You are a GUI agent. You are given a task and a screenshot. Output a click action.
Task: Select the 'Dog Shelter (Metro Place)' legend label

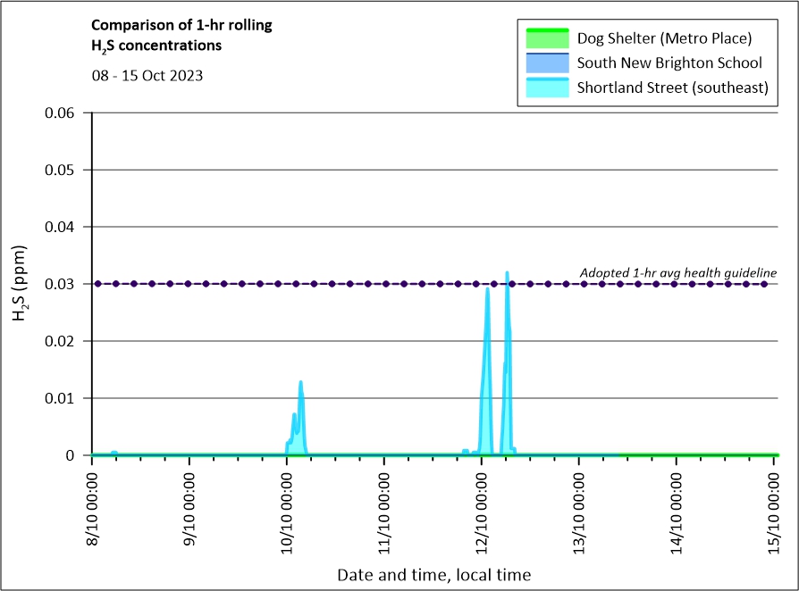pyautogui.click(x=664, y=38)
